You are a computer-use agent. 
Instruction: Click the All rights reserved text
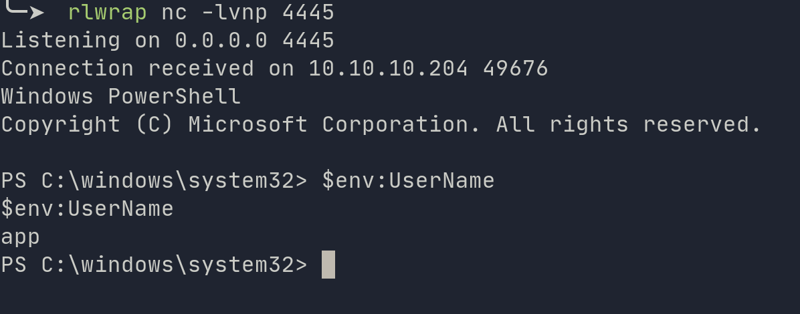click(629, 125)
